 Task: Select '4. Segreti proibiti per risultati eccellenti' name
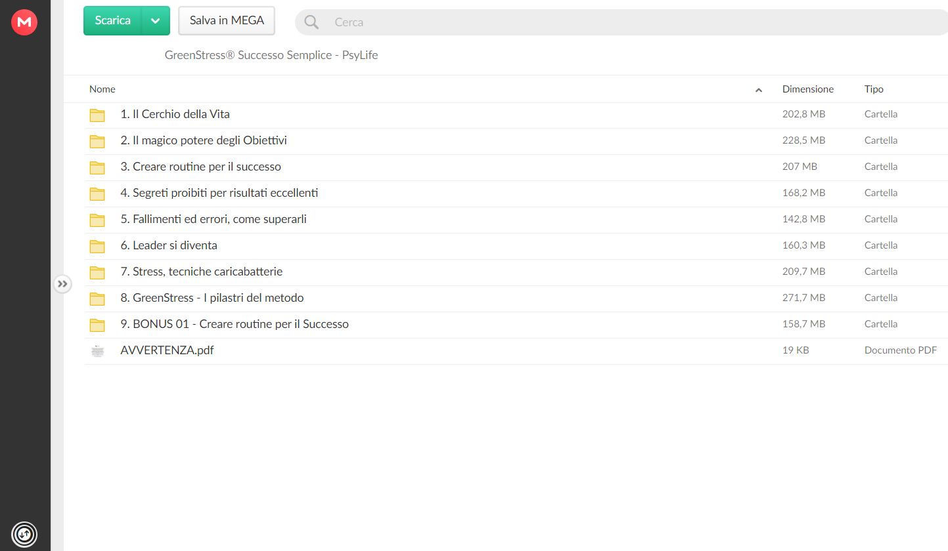click(x=220, y=193)
